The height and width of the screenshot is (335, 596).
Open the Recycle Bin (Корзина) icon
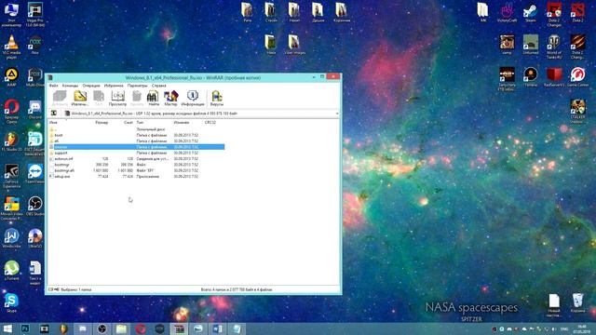577,302
